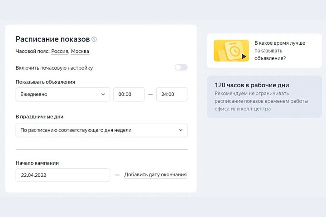This screenshot has width=326, height=217.
Task: Click the chevron arrow in the holidays schedule field
Action: click(x=180, y=130)
